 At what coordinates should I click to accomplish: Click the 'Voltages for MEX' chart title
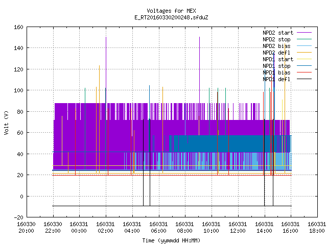tap(171, 11)
